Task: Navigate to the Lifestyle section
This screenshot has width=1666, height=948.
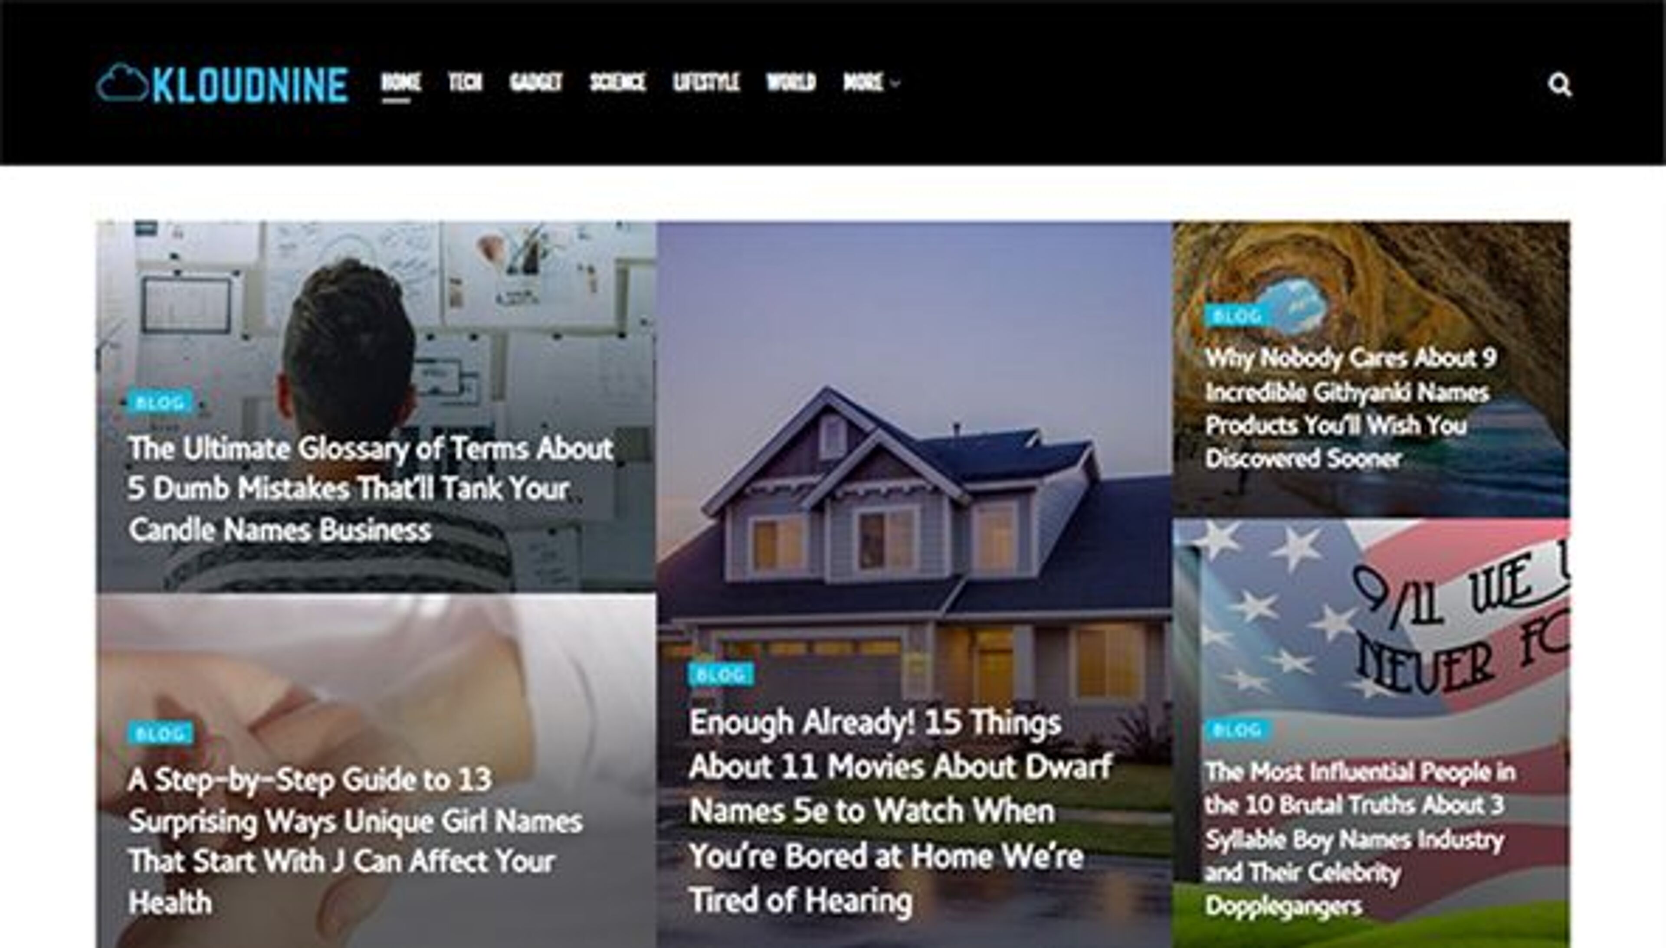Action: pos(706,82)
